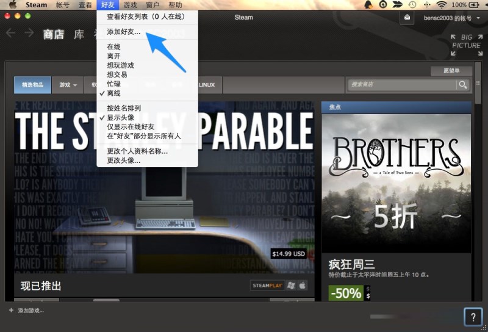Select 在线 status in friends menu
Viewport: 488px width, 332px height.
coord(114,46)
